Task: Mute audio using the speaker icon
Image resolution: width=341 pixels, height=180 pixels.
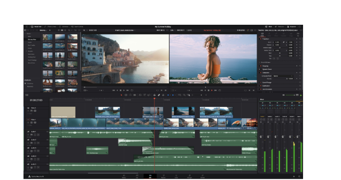Action: [x=283, y=95]
